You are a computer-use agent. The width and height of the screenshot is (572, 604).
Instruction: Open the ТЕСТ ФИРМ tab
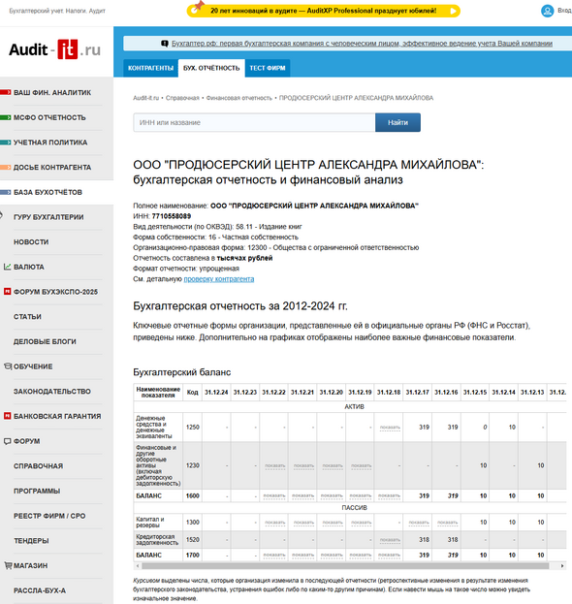268,68
